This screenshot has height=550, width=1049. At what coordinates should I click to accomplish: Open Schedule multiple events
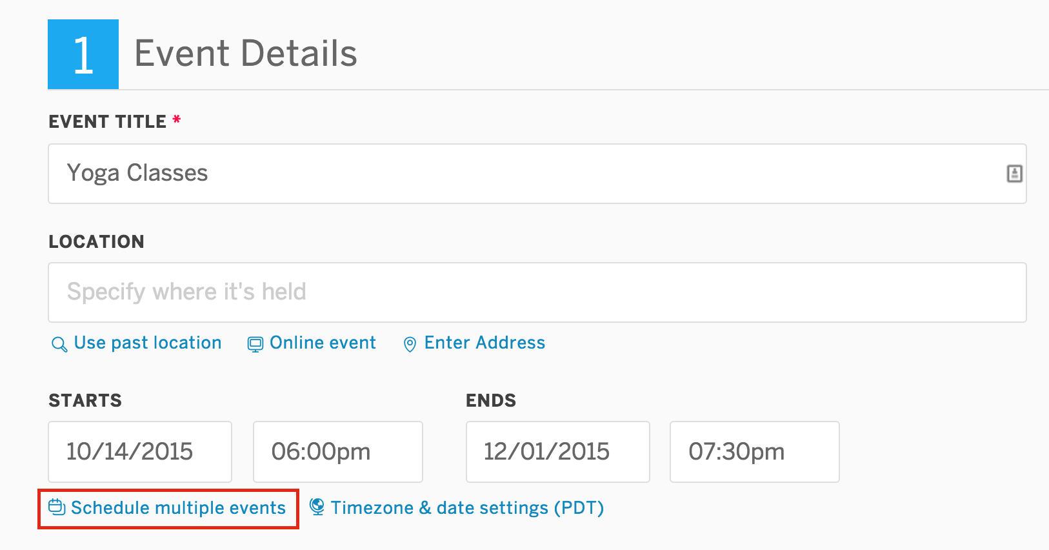(x=178, y=508)
